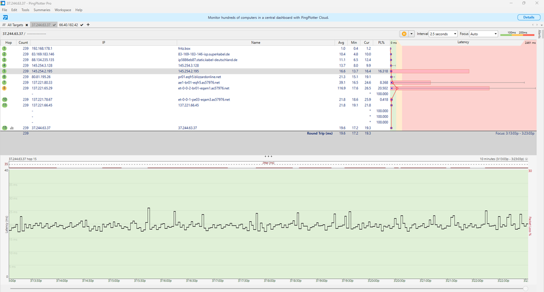Image resolution: width=544 pixels, height=292 pixels.
Task: Select the orange hop 8 status circle
Action: point(4,88)
